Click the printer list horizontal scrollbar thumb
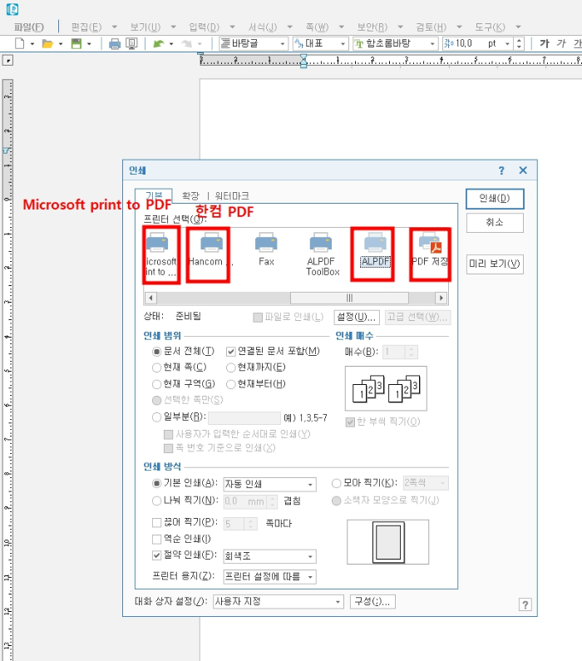The width and height of the screenshot is (582, 661). coord(349,298)
